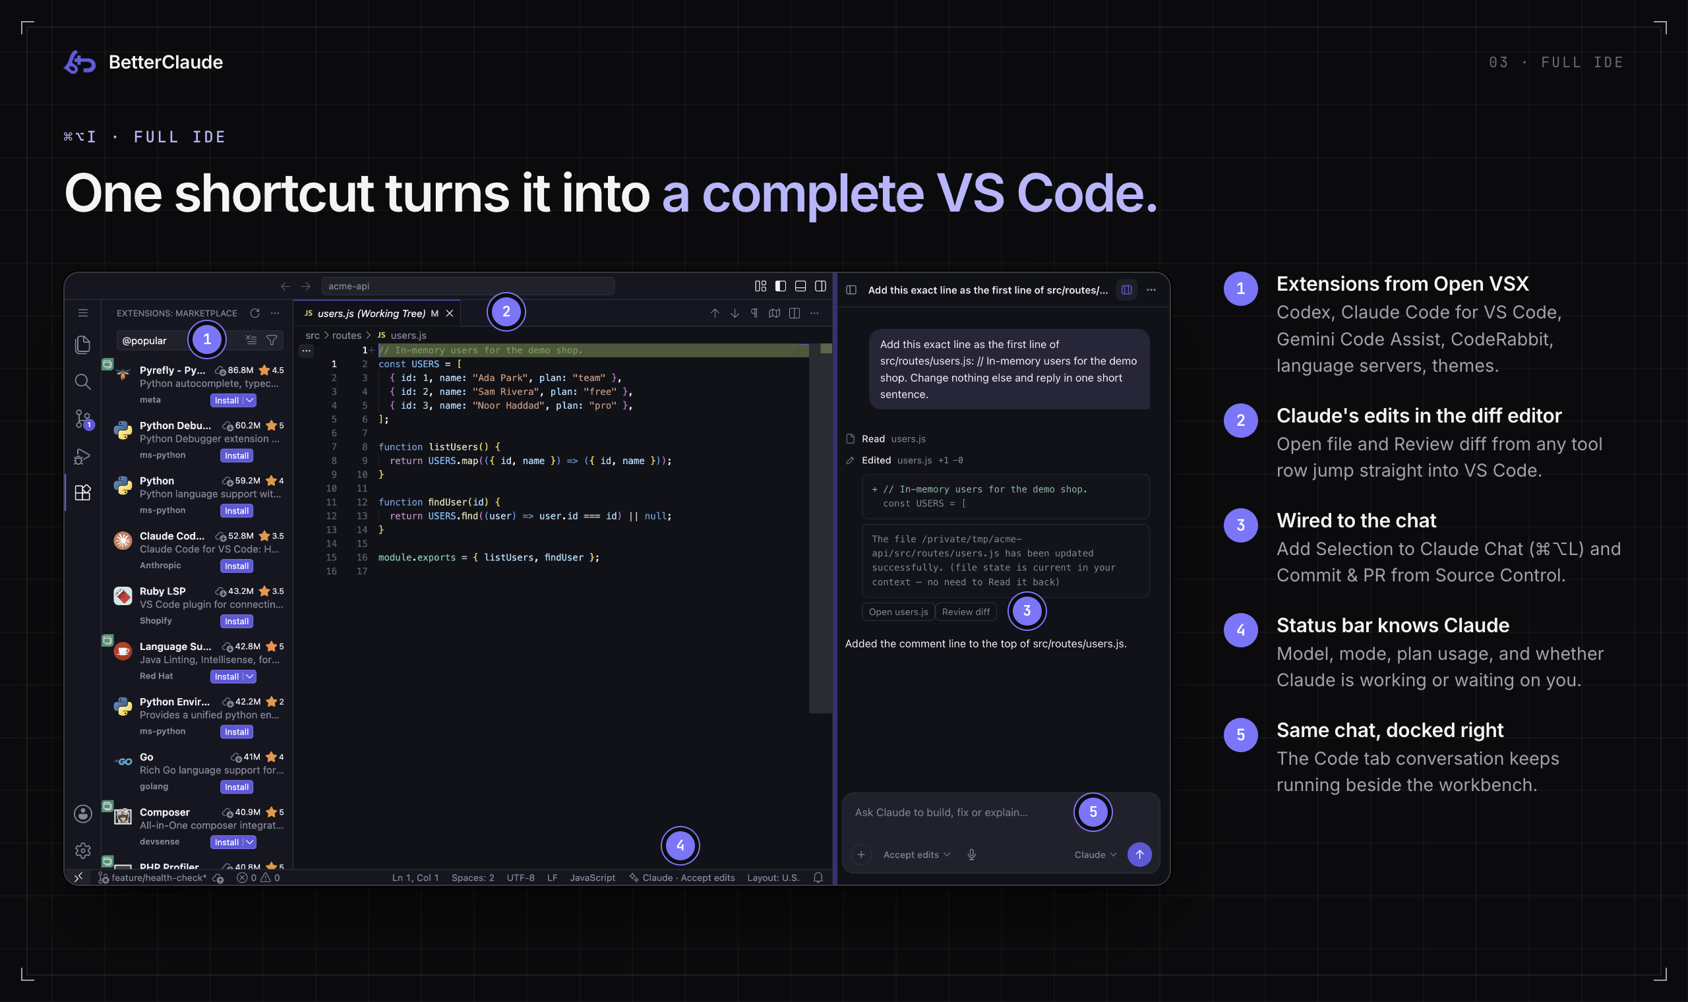
Task: Click the Open users.js button
Action: (898, 611)
